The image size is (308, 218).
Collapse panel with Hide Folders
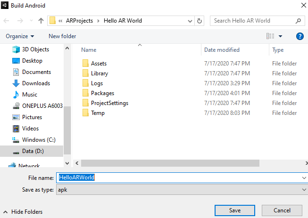tap(23, 212)
